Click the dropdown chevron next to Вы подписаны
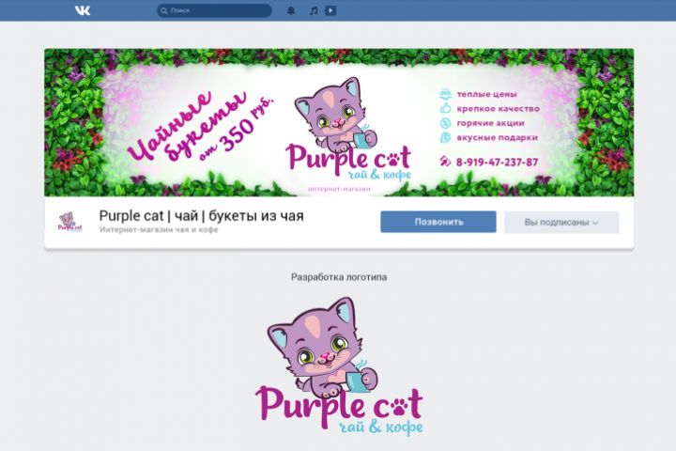The width and height of the screenshot is (676, 451). [x=595, y=223]
